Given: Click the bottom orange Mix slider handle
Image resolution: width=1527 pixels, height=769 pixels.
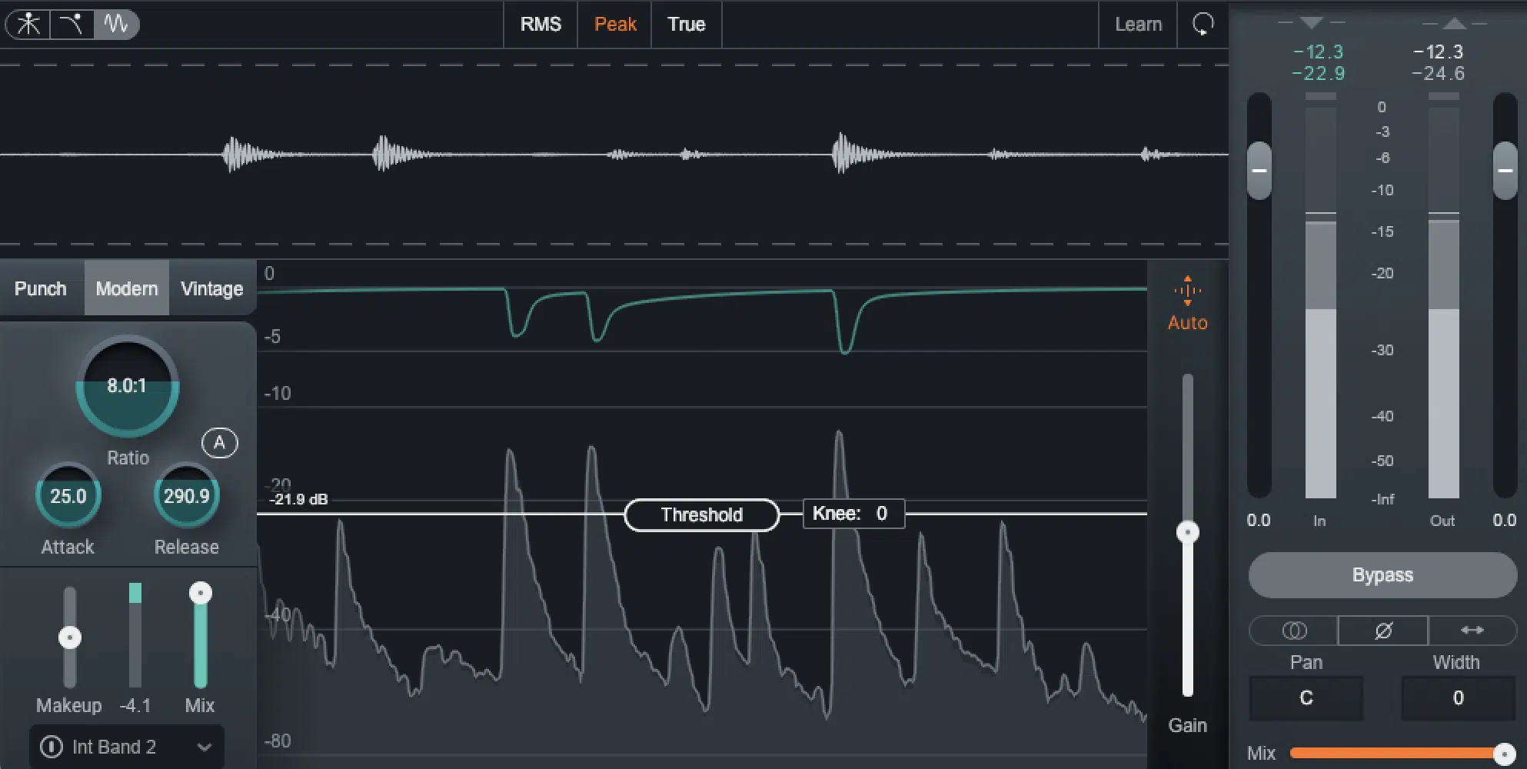Looking at the screenshot, I should [x=1504, y=754].
